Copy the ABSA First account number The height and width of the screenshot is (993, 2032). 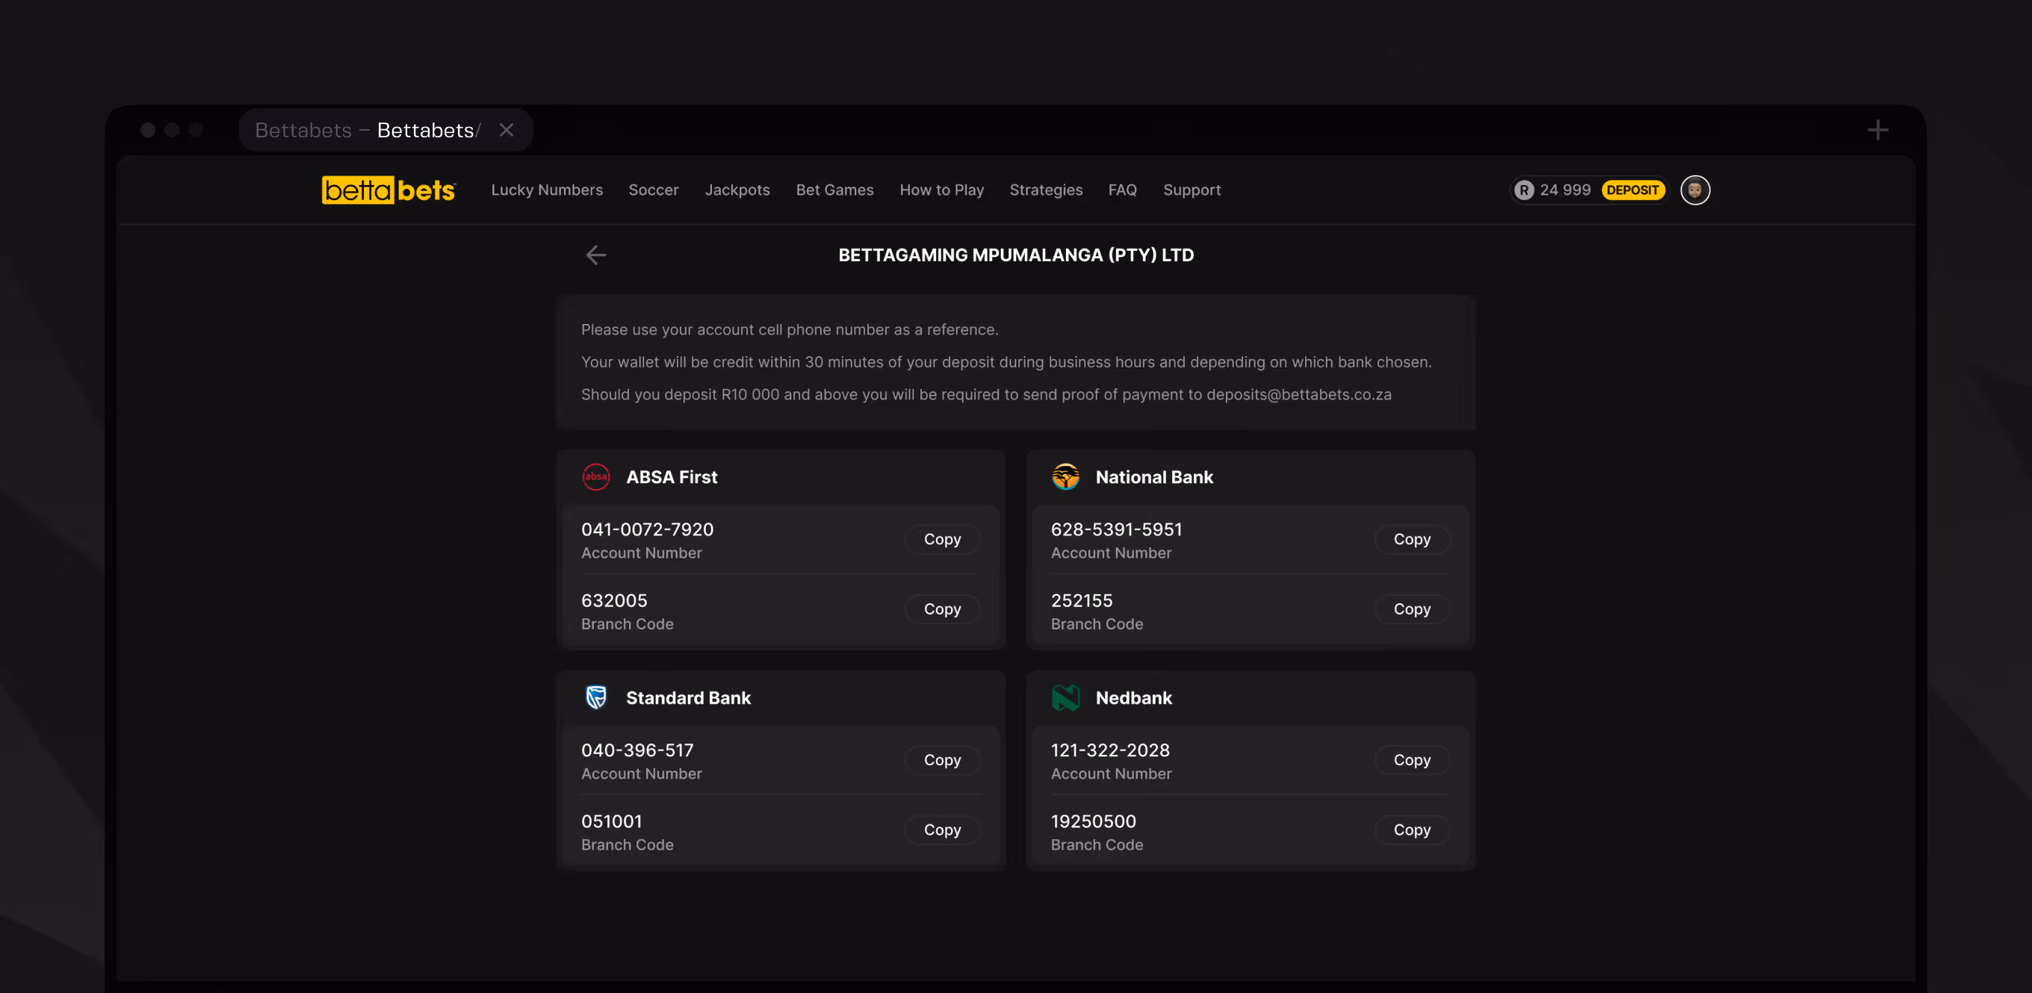tap(942, 539)
